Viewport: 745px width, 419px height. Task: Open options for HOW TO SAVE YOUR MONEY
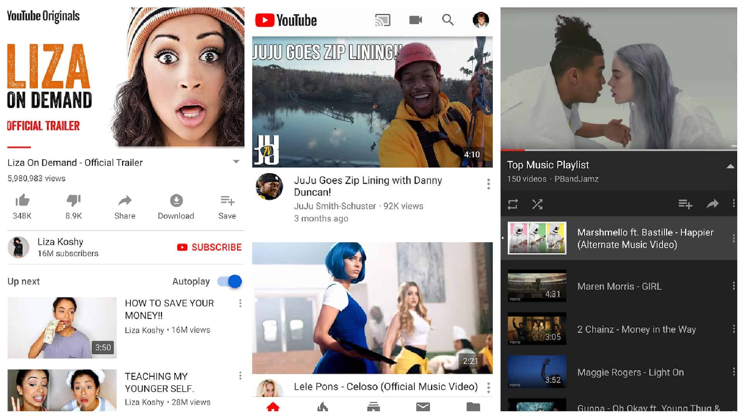click(240, 303)
